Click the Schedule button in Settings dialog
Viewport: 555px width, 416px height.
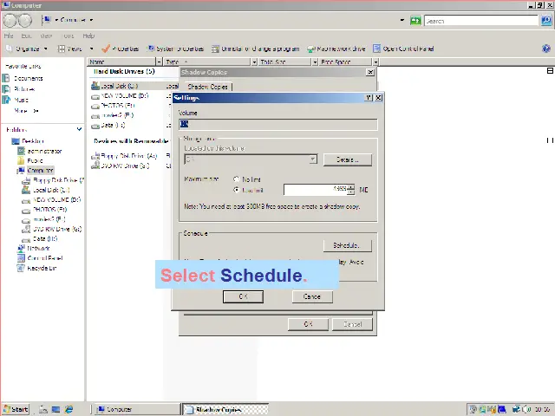click(347, 245)
